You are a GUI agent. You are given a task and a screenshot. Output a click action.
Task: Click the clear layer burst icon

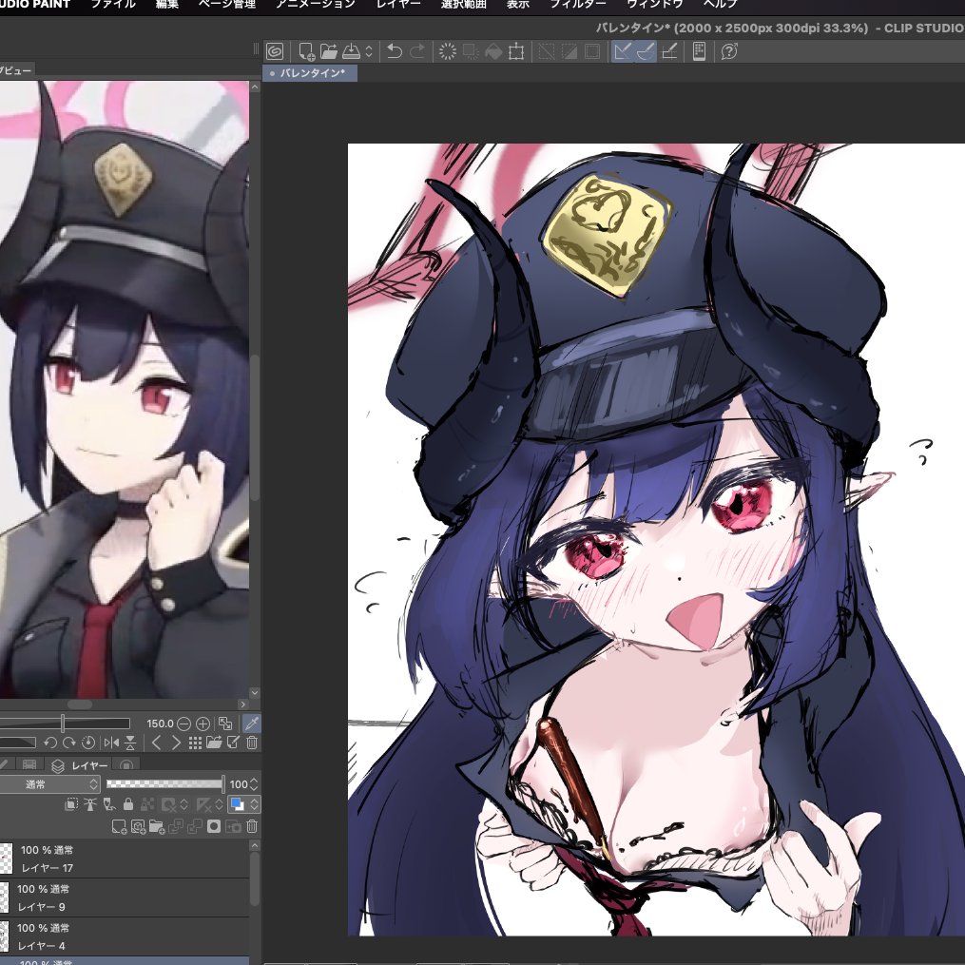[x=448, y=51]
